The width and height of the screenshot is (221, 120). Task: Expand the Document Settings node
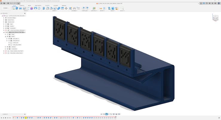click(4, 18)
